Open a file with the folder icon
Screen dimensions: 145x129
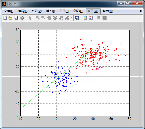click(x=11, y=18)
